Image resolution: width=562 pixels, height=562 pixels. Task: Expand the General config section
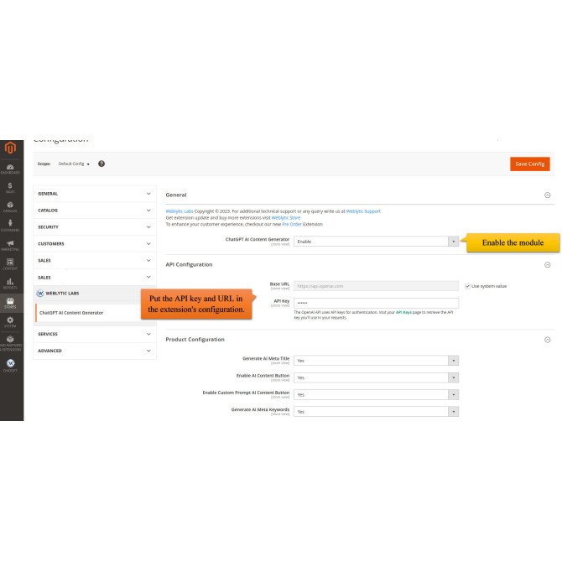pos(95,194)
